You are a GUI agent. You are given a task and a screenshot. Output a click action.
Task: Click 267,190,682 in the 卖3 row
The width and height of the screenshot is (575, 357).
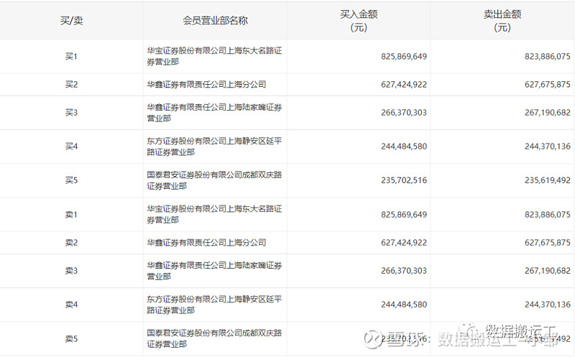[x=548, y=271]
